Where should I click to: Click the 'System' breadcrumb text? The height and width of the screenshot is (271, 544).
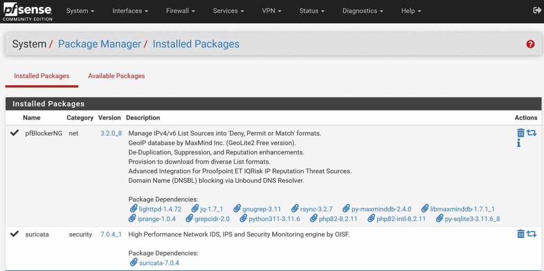click(29, 44)
